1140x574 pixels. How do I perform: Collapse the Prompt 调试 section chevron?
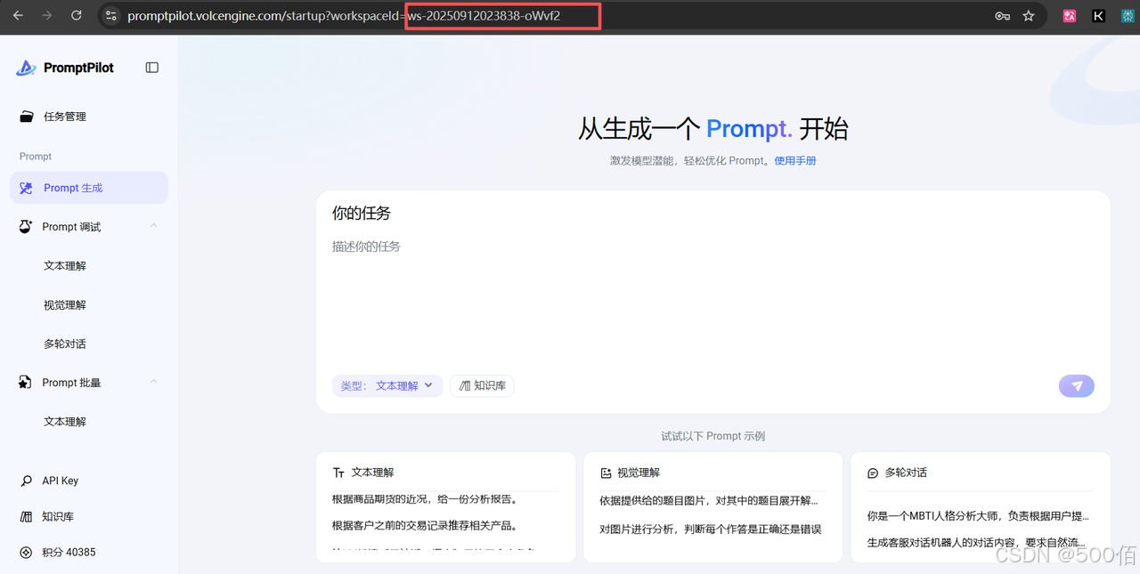point(153,226)
